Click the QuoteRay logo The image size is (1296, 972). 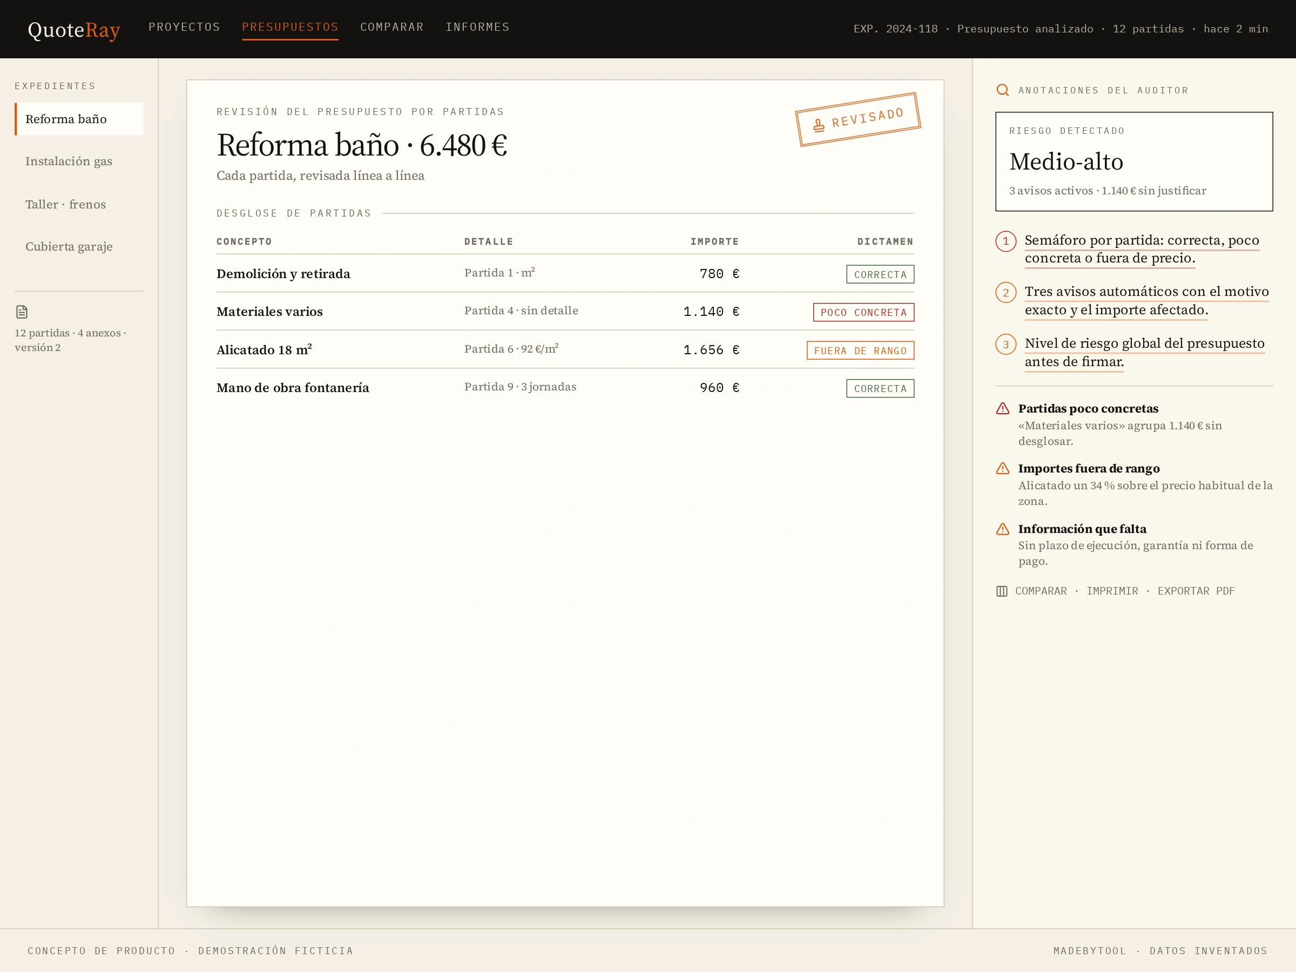[x=74, y=29]
